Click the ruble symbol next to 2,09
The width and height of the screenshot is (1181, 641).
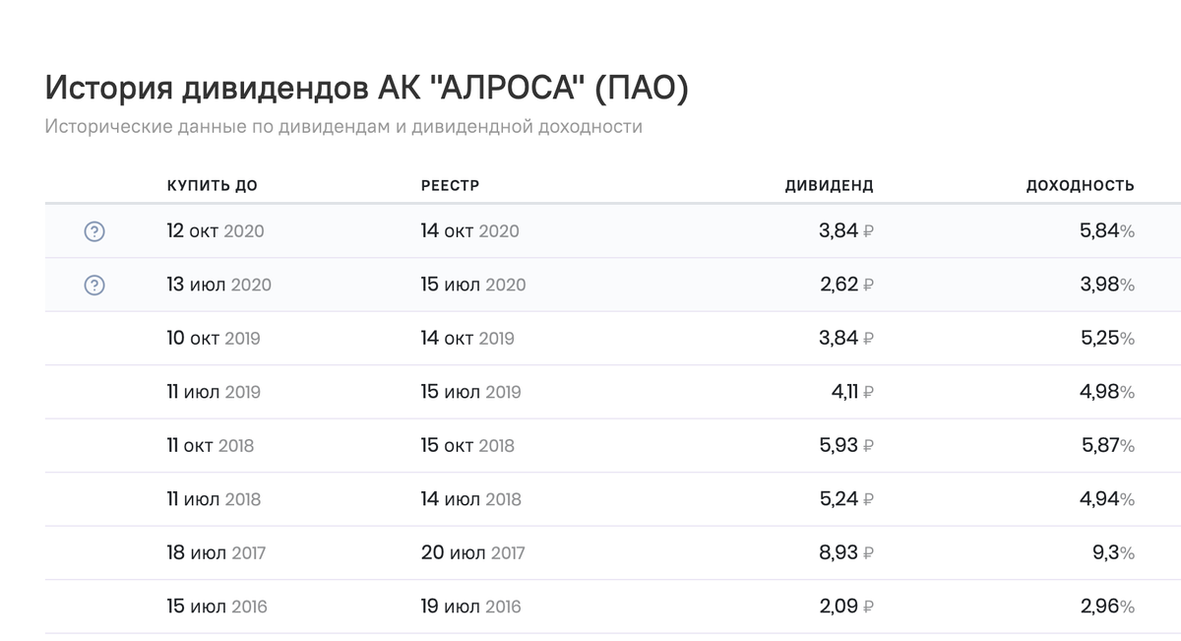pos(870,606)
